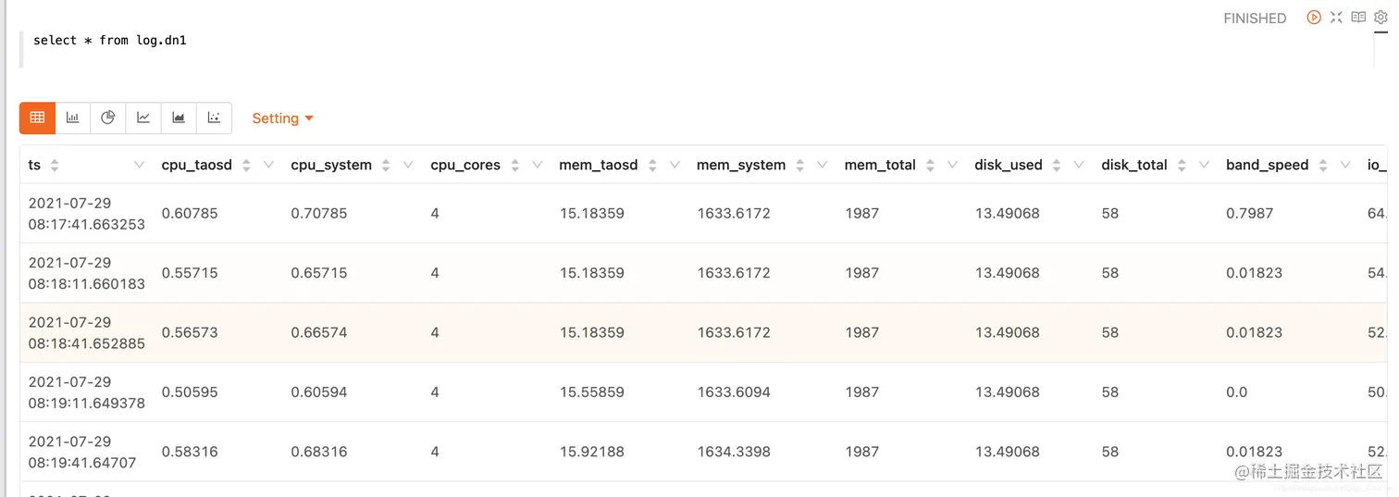1399x497 pixels.
Task: Click cpu_taosd value 0.50595
Action: 190,391
